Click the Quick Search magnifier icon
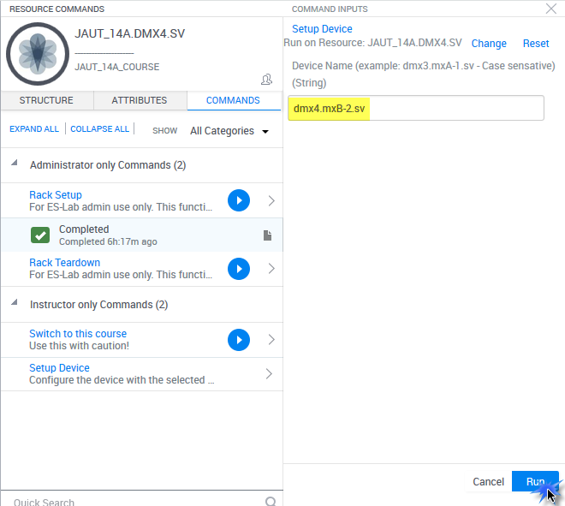Screen dimensions: 565x506 271,502
